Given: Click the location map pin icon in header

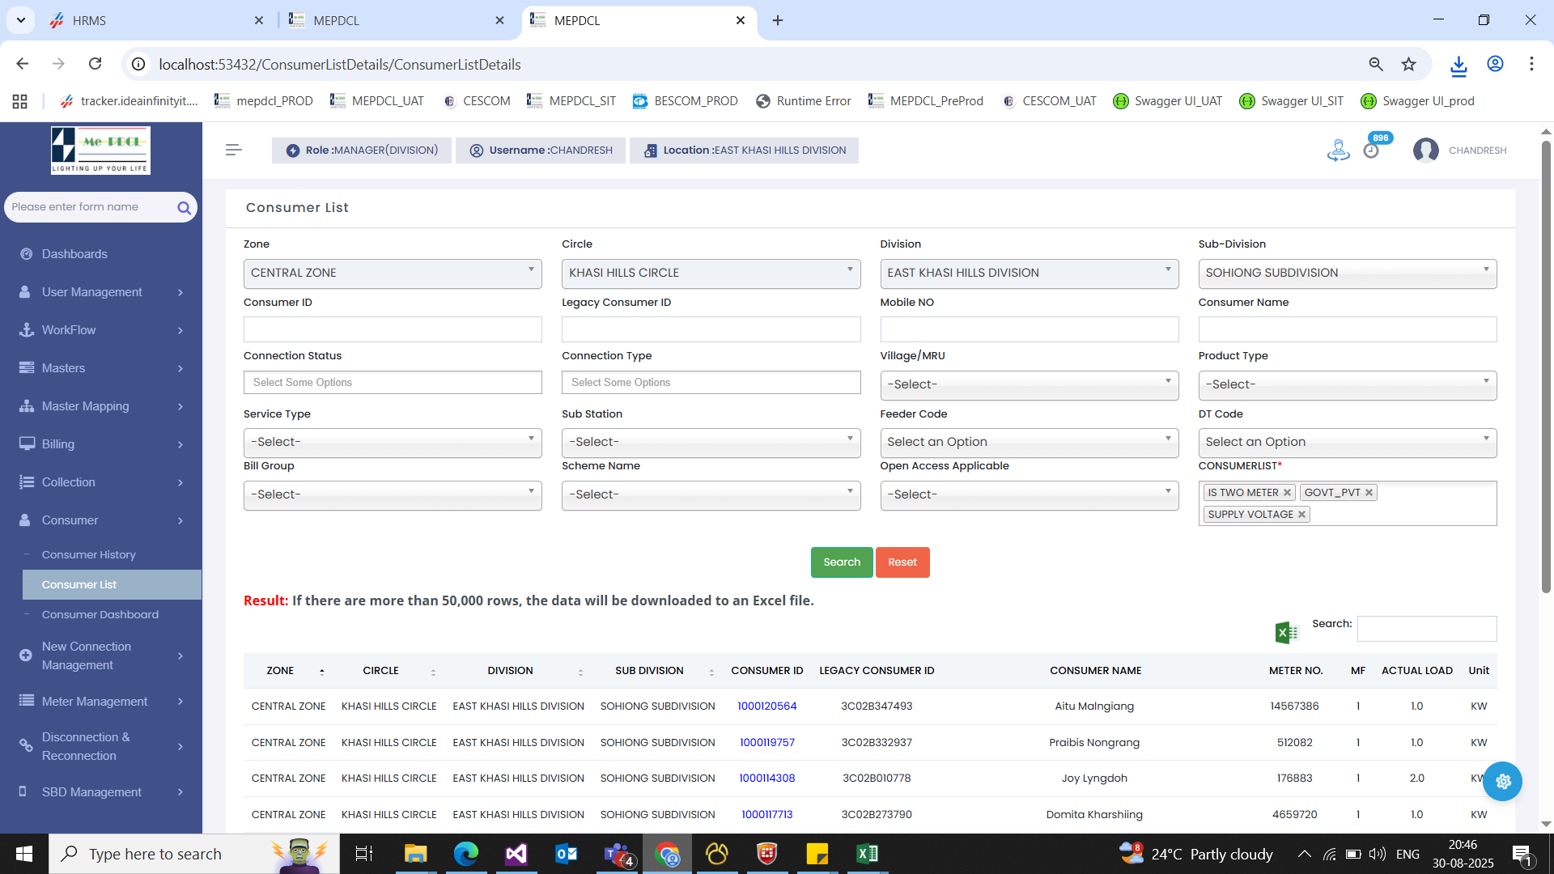Looking at the screenshot, I should tap(1338, 151).
